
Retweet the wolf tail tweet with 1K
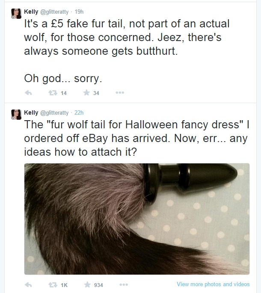[53, 285]
